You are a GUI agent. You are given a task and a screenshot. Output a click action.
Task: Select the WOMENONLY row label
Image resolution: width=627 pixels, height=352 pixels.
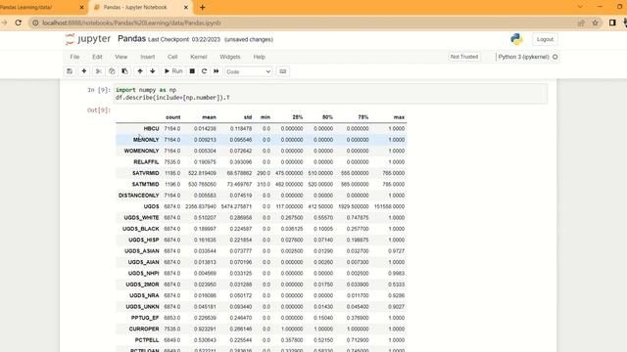point(141,151)
